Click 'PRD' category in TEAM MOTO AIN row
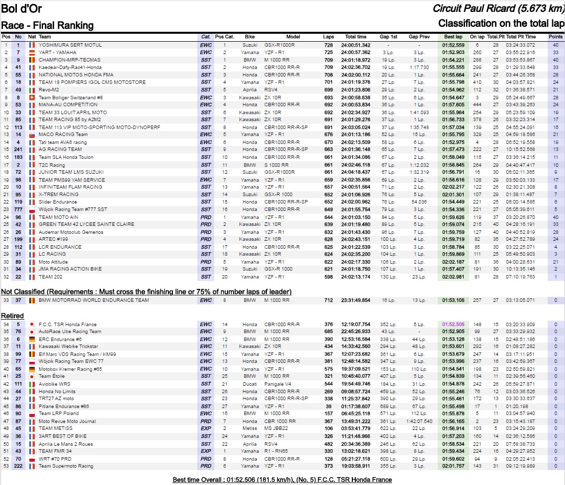The image size is (565, 485). (x=206, y=217)
